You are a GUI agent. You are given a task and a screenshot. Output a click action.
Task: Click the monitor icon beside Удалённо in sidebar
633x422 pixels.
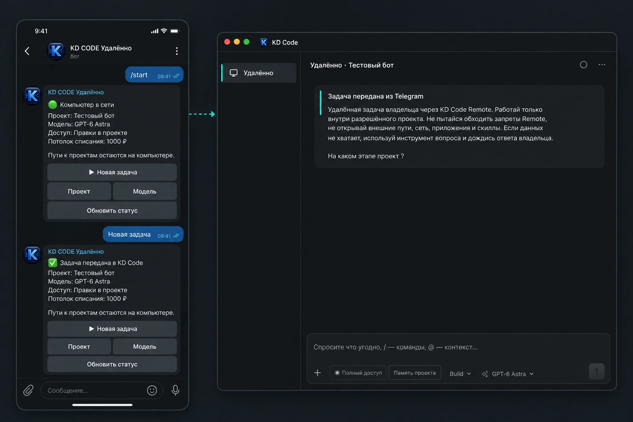[x=234, y=73]
